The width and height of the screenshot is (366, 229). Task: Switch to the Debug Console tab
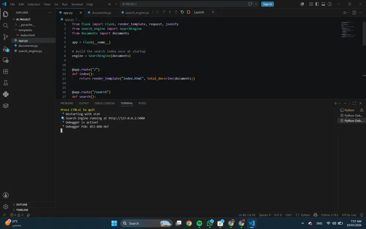105,103
